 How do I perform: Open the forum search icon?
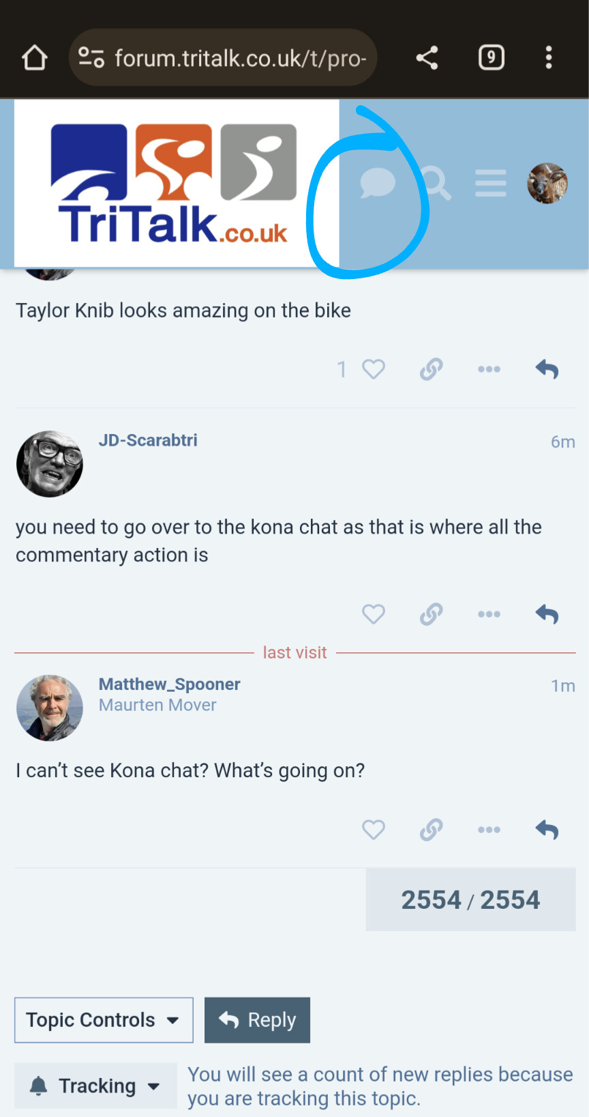click(x=435, y=183)
